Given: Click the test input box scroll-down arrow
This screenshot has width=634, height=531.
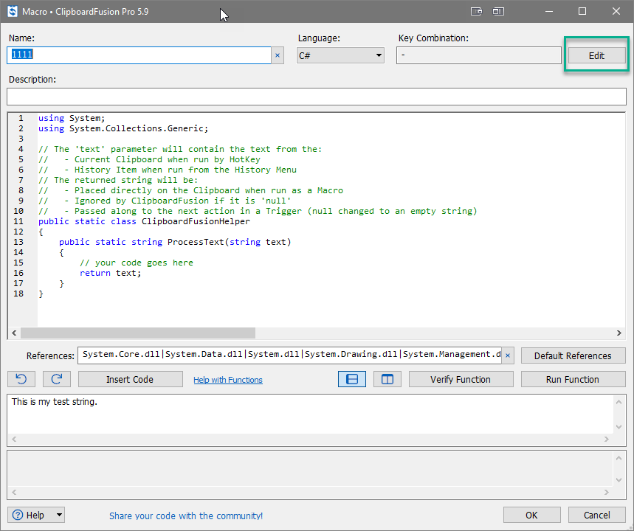Looking at the screenshot, I should 619,427.
